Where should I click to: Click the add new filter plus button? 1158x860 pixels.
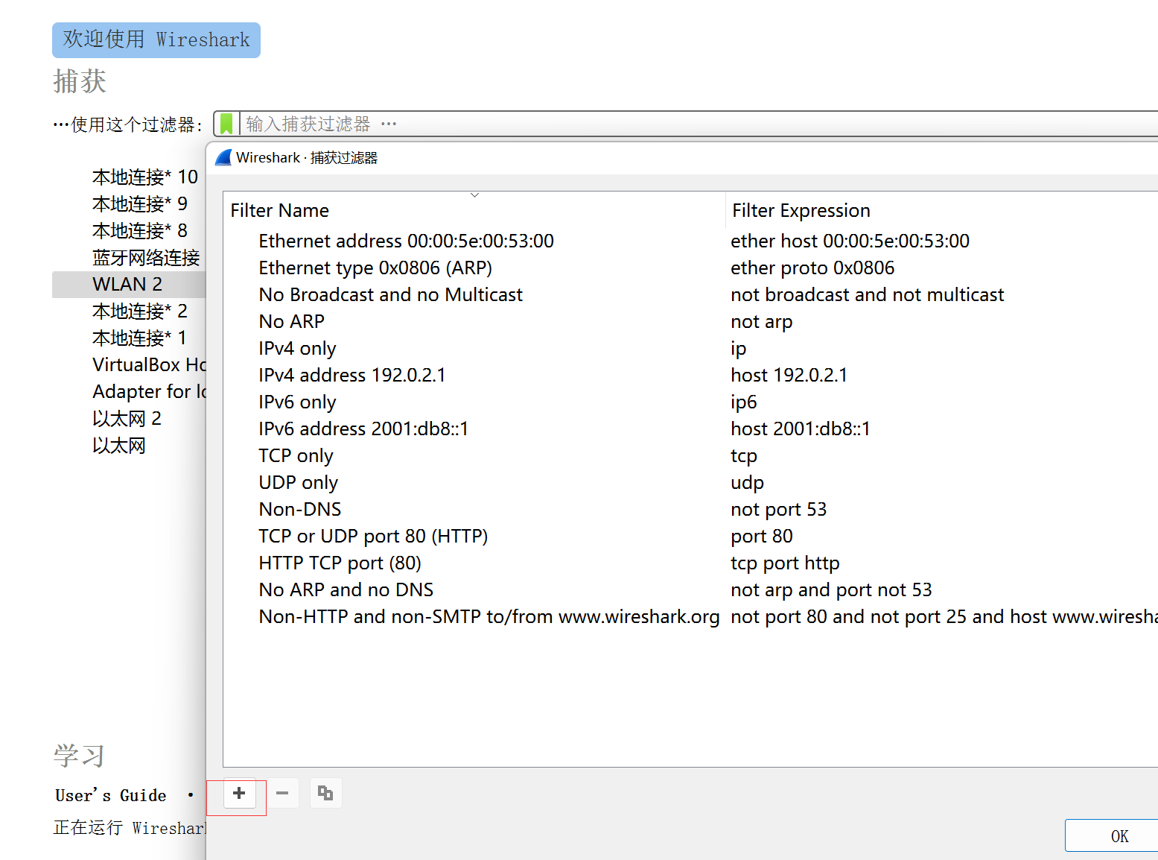pyautogui.click(x=239, y=793)
